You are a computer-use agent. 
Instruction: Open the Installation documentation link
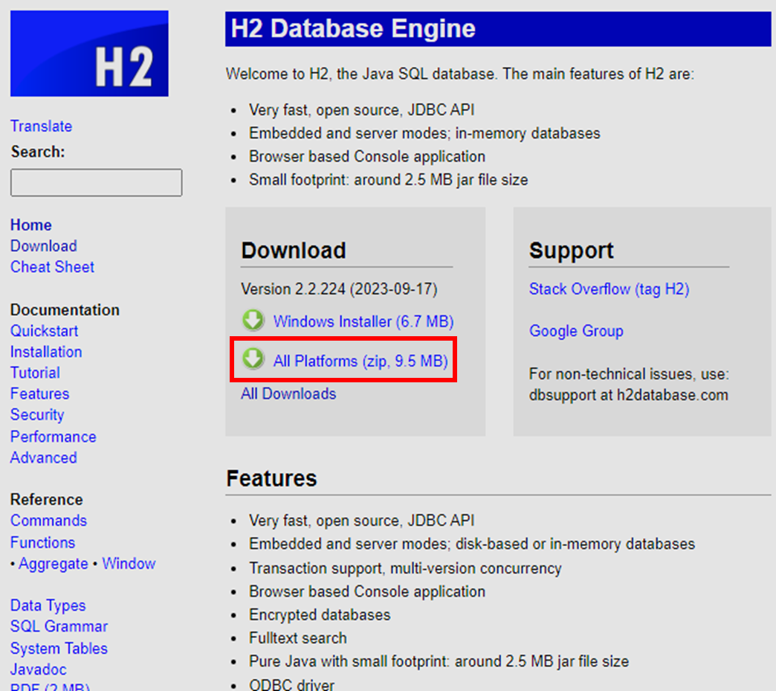pos(46,352)
